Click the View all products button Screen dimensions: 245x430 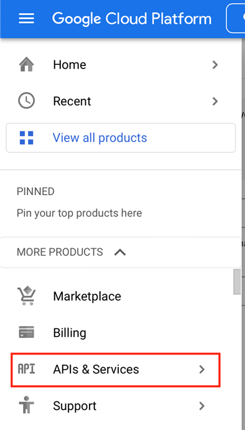tap(121, 138)
